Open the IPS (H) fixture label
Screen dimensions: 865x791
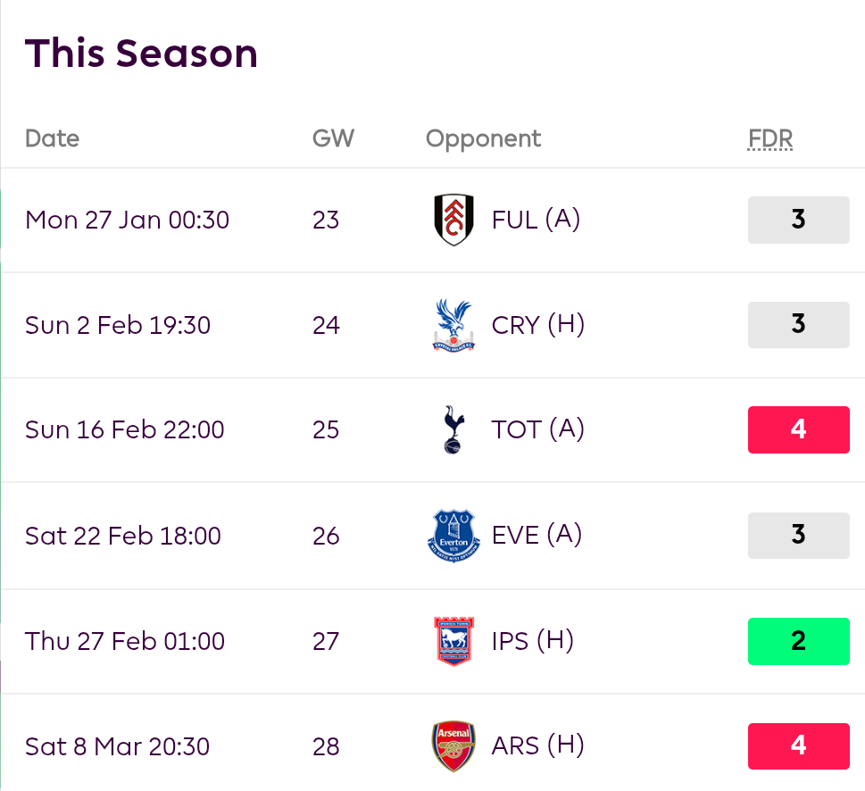(532, 641)
